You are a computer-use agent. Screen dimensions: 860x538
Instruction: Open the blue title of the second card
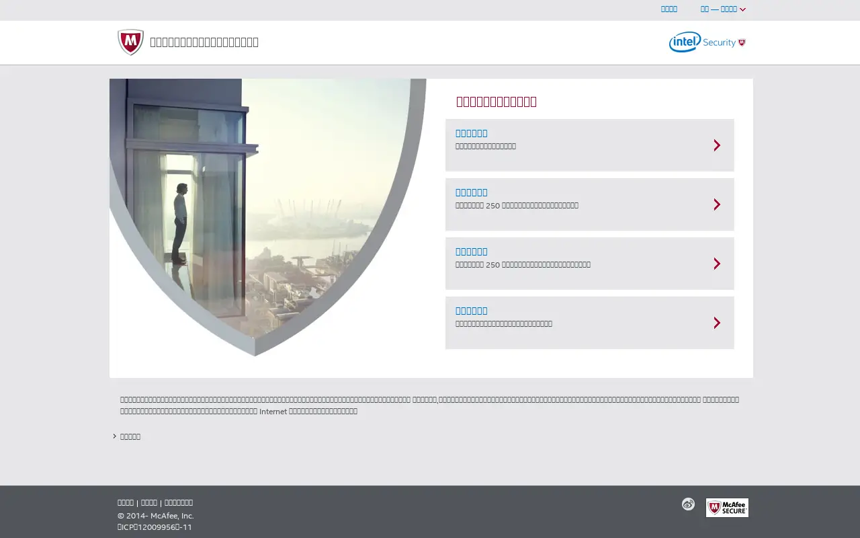pos(472,192)
